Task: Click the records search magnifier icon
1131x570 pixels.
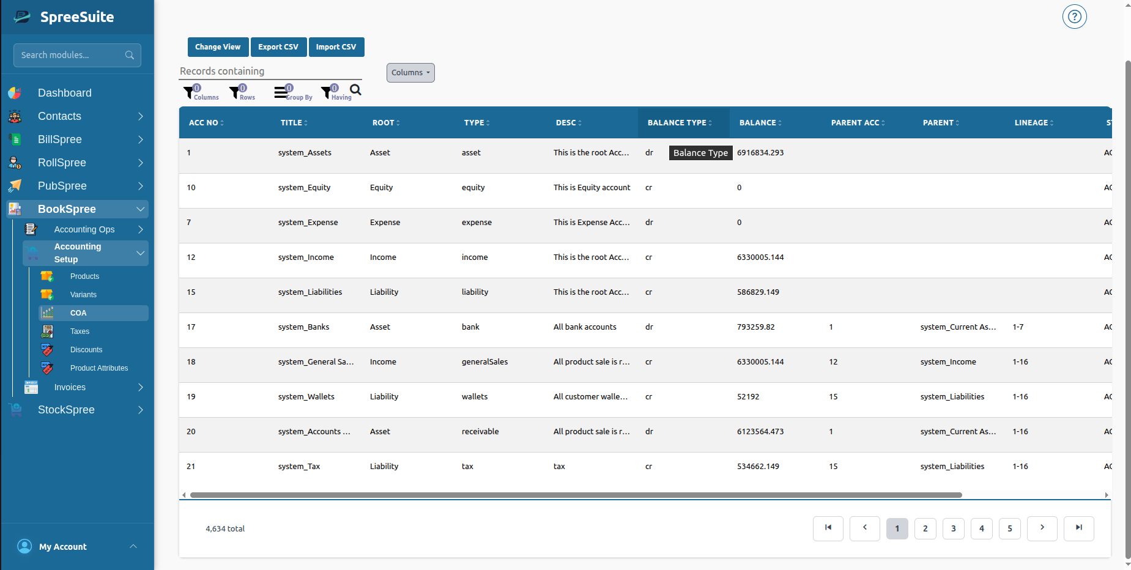Action: tap(355, 91)
